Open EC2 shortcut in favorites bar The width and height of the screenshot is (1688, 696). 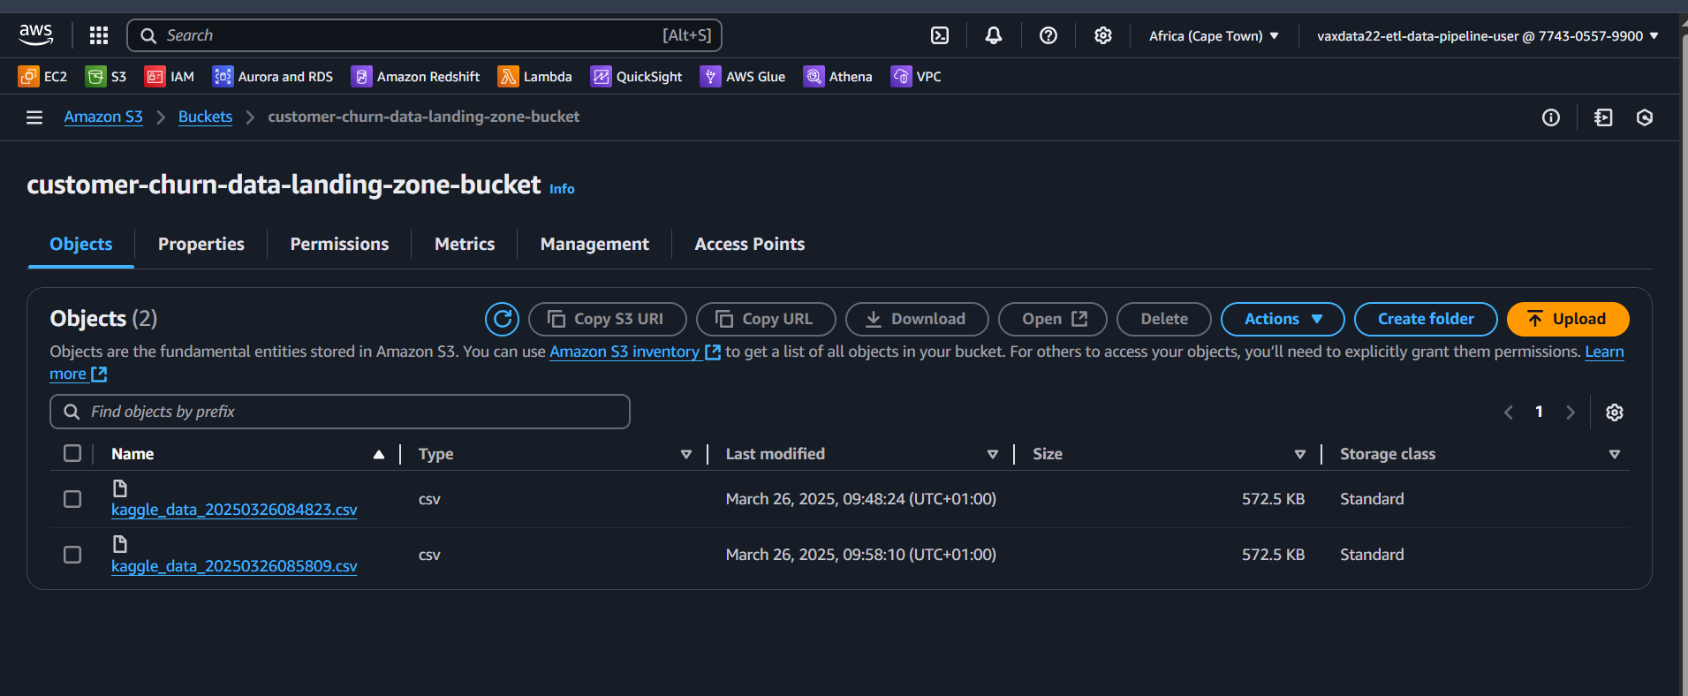point(42,77)
